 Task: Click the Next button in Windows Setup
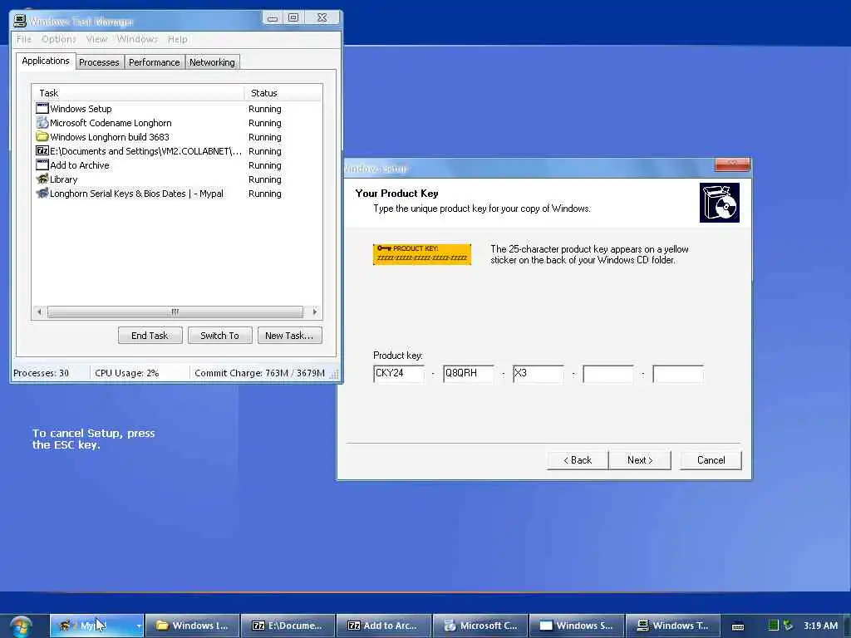640,460
